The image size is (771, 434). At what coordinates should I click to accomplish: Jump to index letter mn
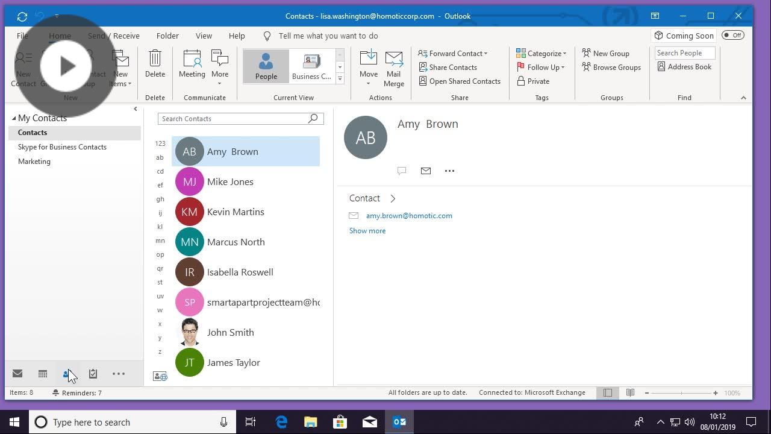pos(160,241)
